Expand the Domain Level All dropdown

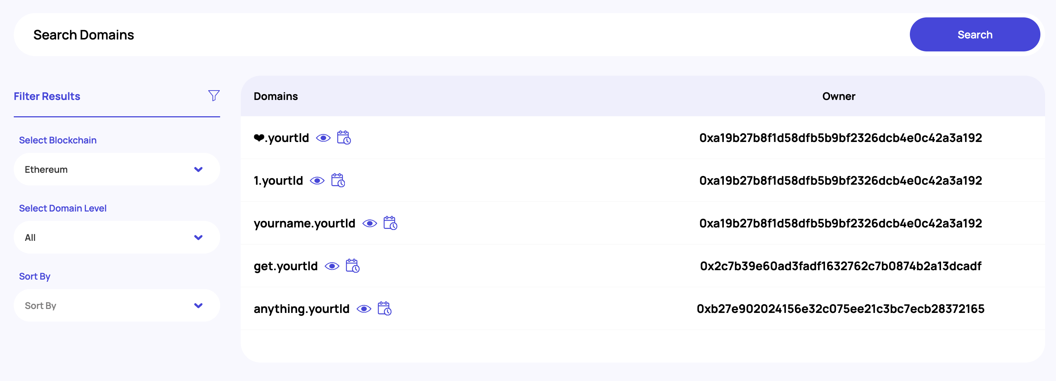[x=116, y=237]
